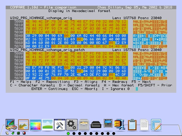Click the hex row starting '6D 04 60 00'
The width and height of the screenshot is (182, 136).
pos(77,43)
